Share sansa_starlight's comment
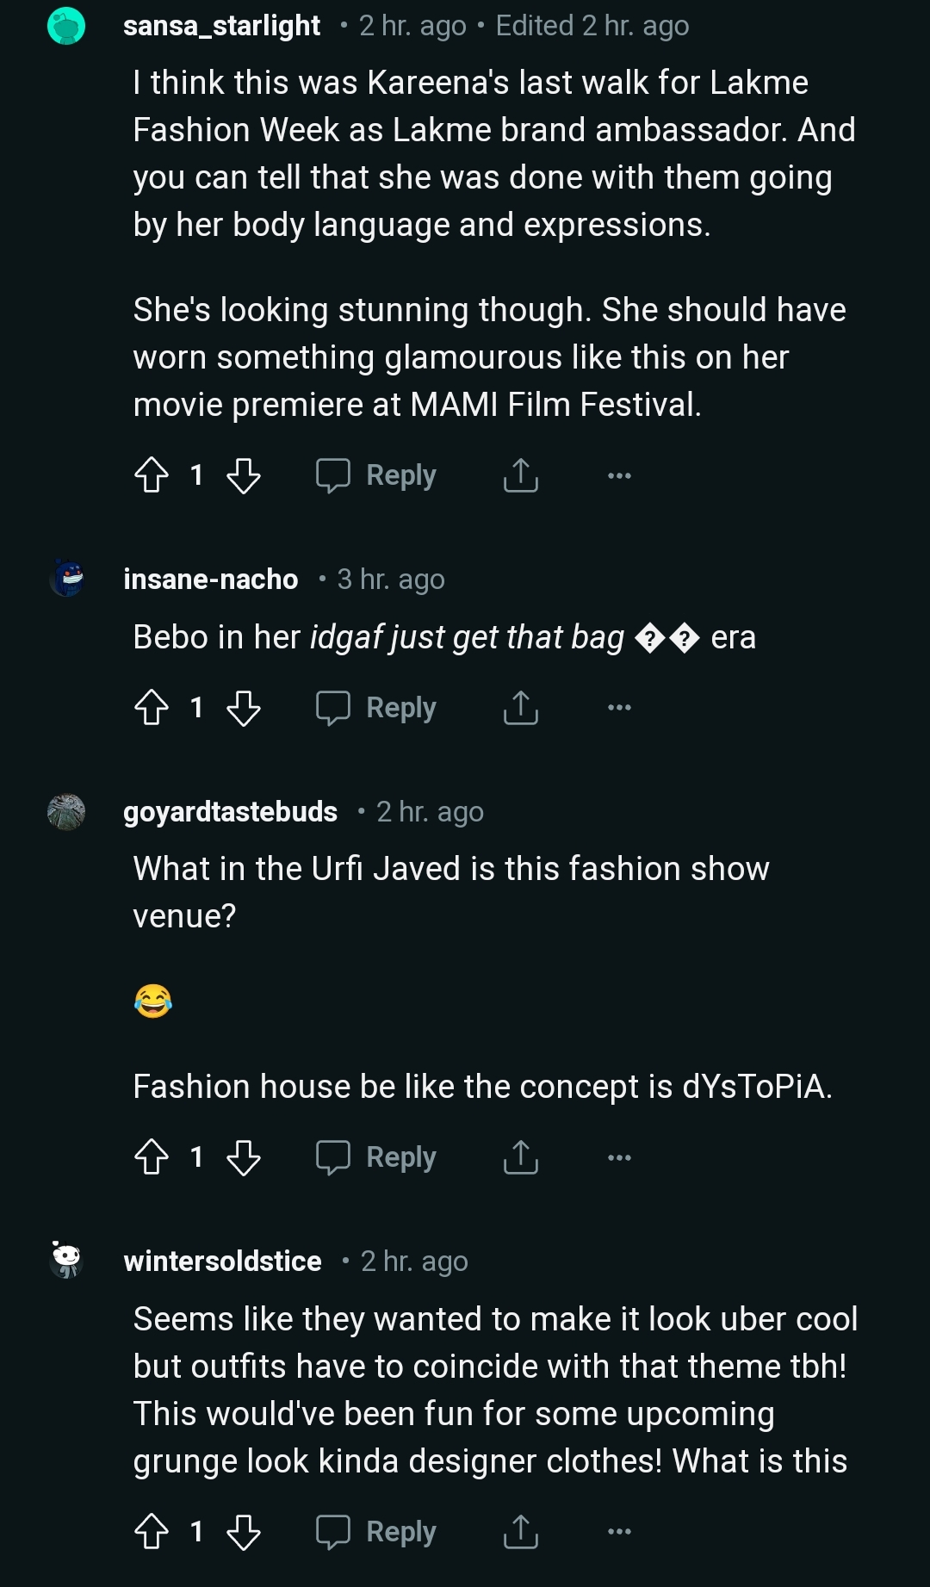 pyautogui.click(x=520, y=475)
